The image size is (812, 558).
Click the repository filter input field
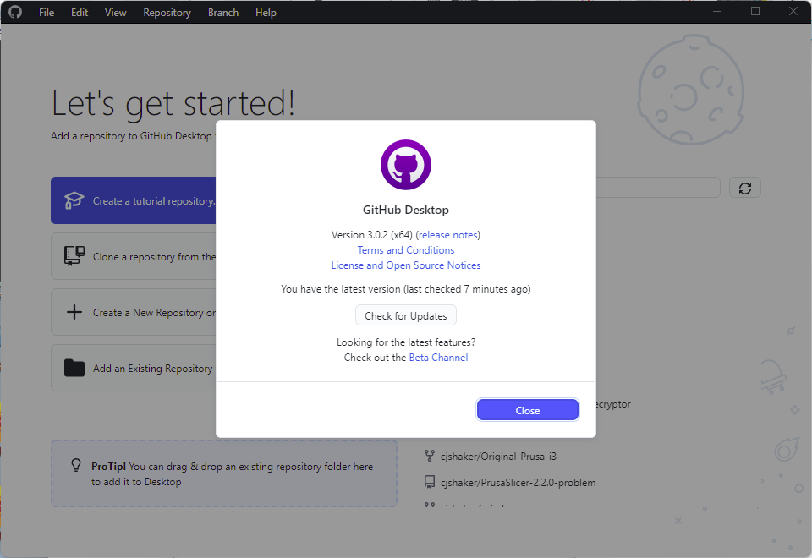(658, 188)
